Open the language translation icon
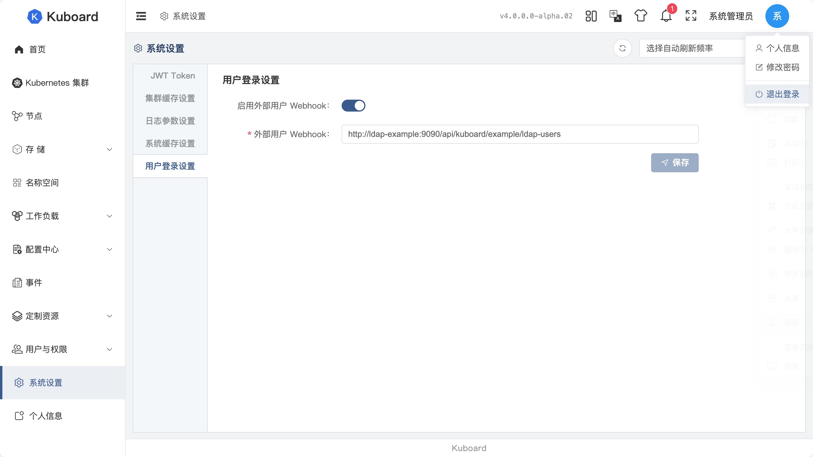This screenshot has height=457, width=813. point(615,16)
